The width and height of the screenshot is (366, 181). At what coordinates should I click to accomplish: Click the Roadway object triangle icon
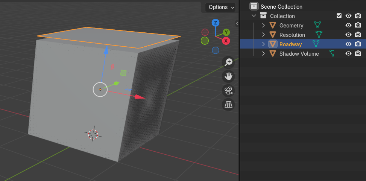(x=273, y=44)
